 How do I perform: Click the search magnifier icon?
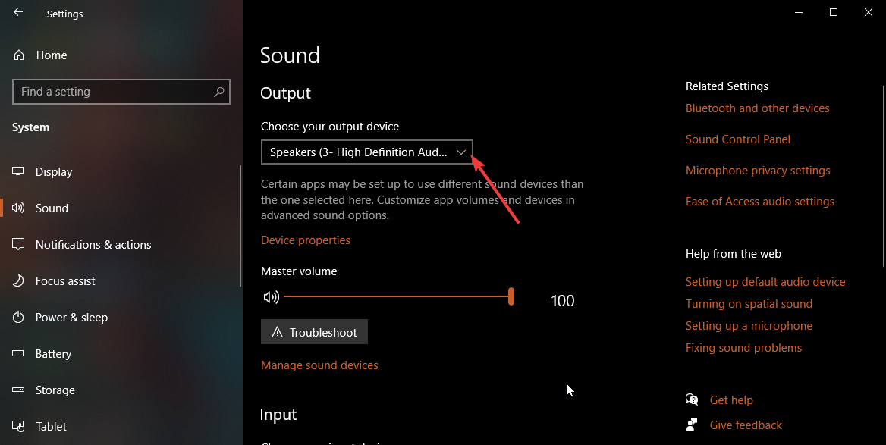coord(219,92)
